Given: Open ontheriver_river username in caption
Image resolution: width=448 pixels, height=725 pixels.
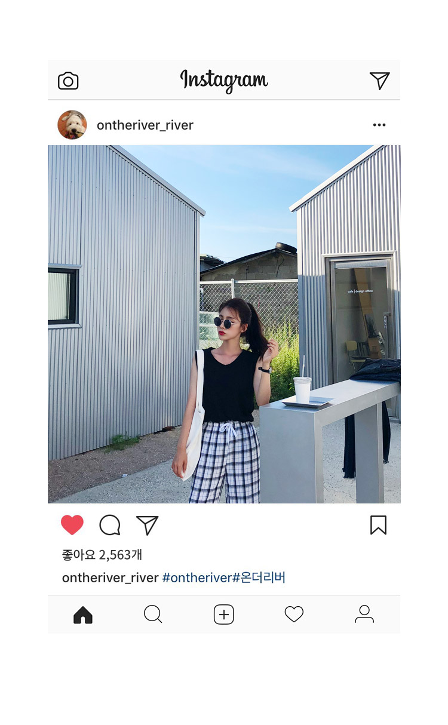Looking at the screenshot, I should [111, 577].
